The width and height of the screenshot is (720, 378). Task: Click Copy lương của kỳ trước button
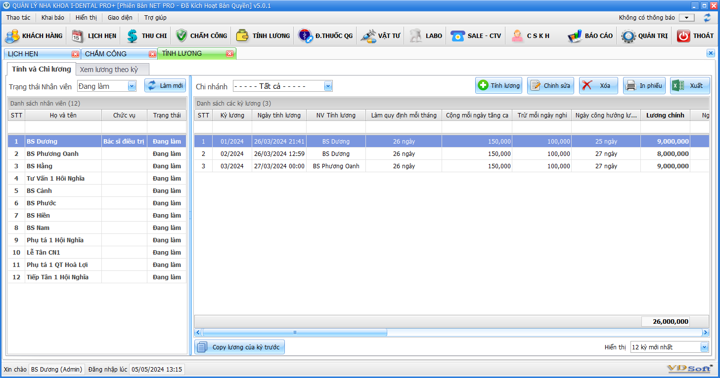click(239, 347)
